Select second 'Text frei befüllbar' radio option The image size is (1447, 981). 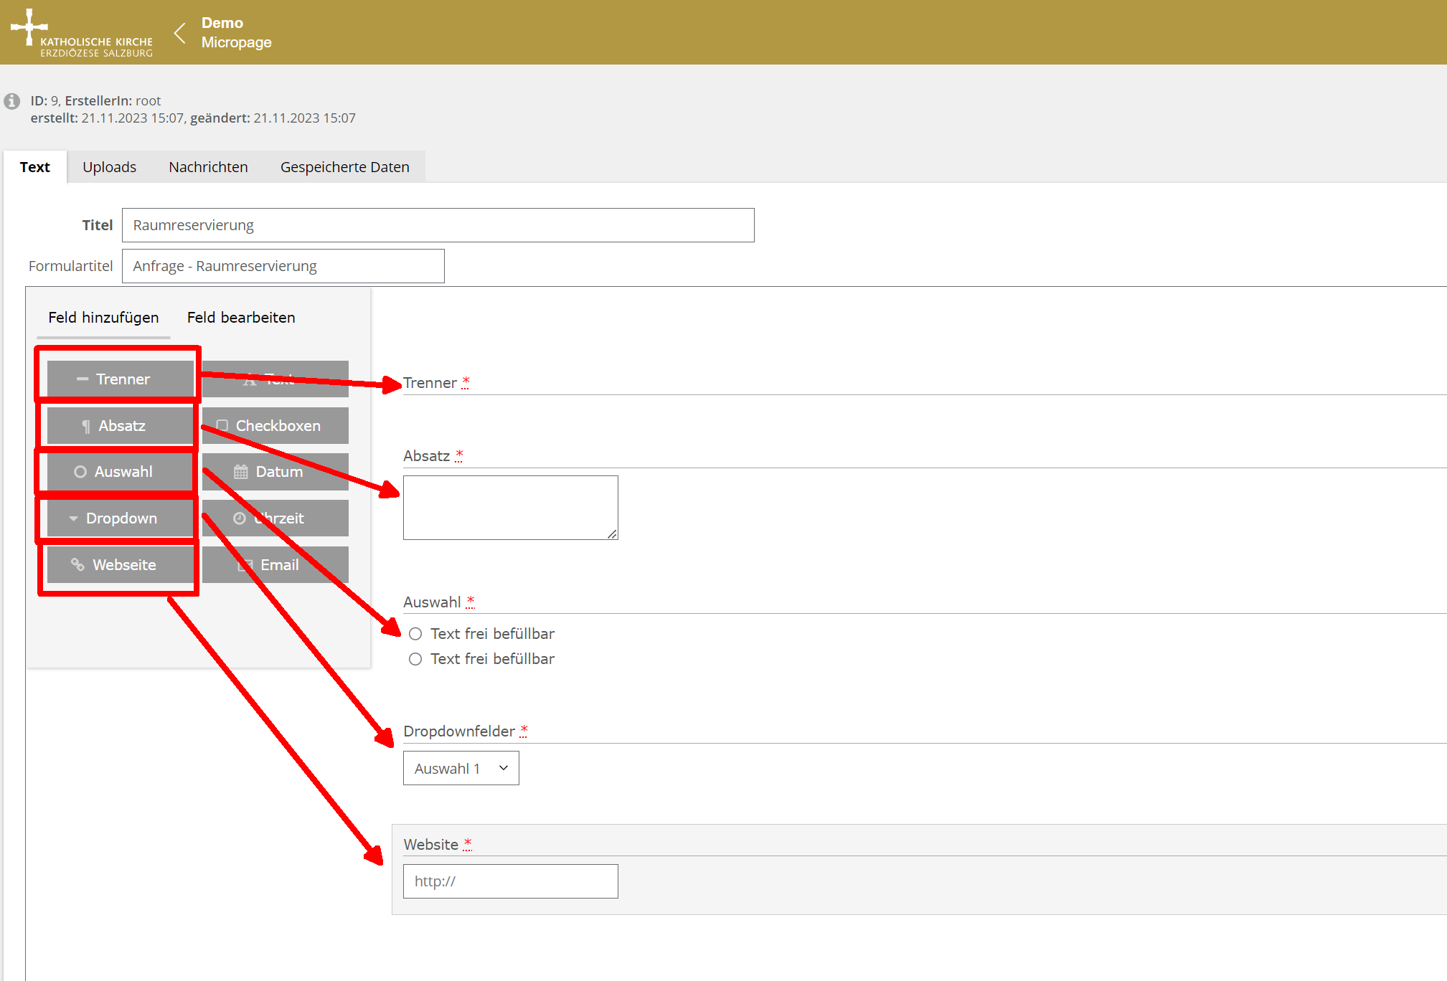(415, 659)
